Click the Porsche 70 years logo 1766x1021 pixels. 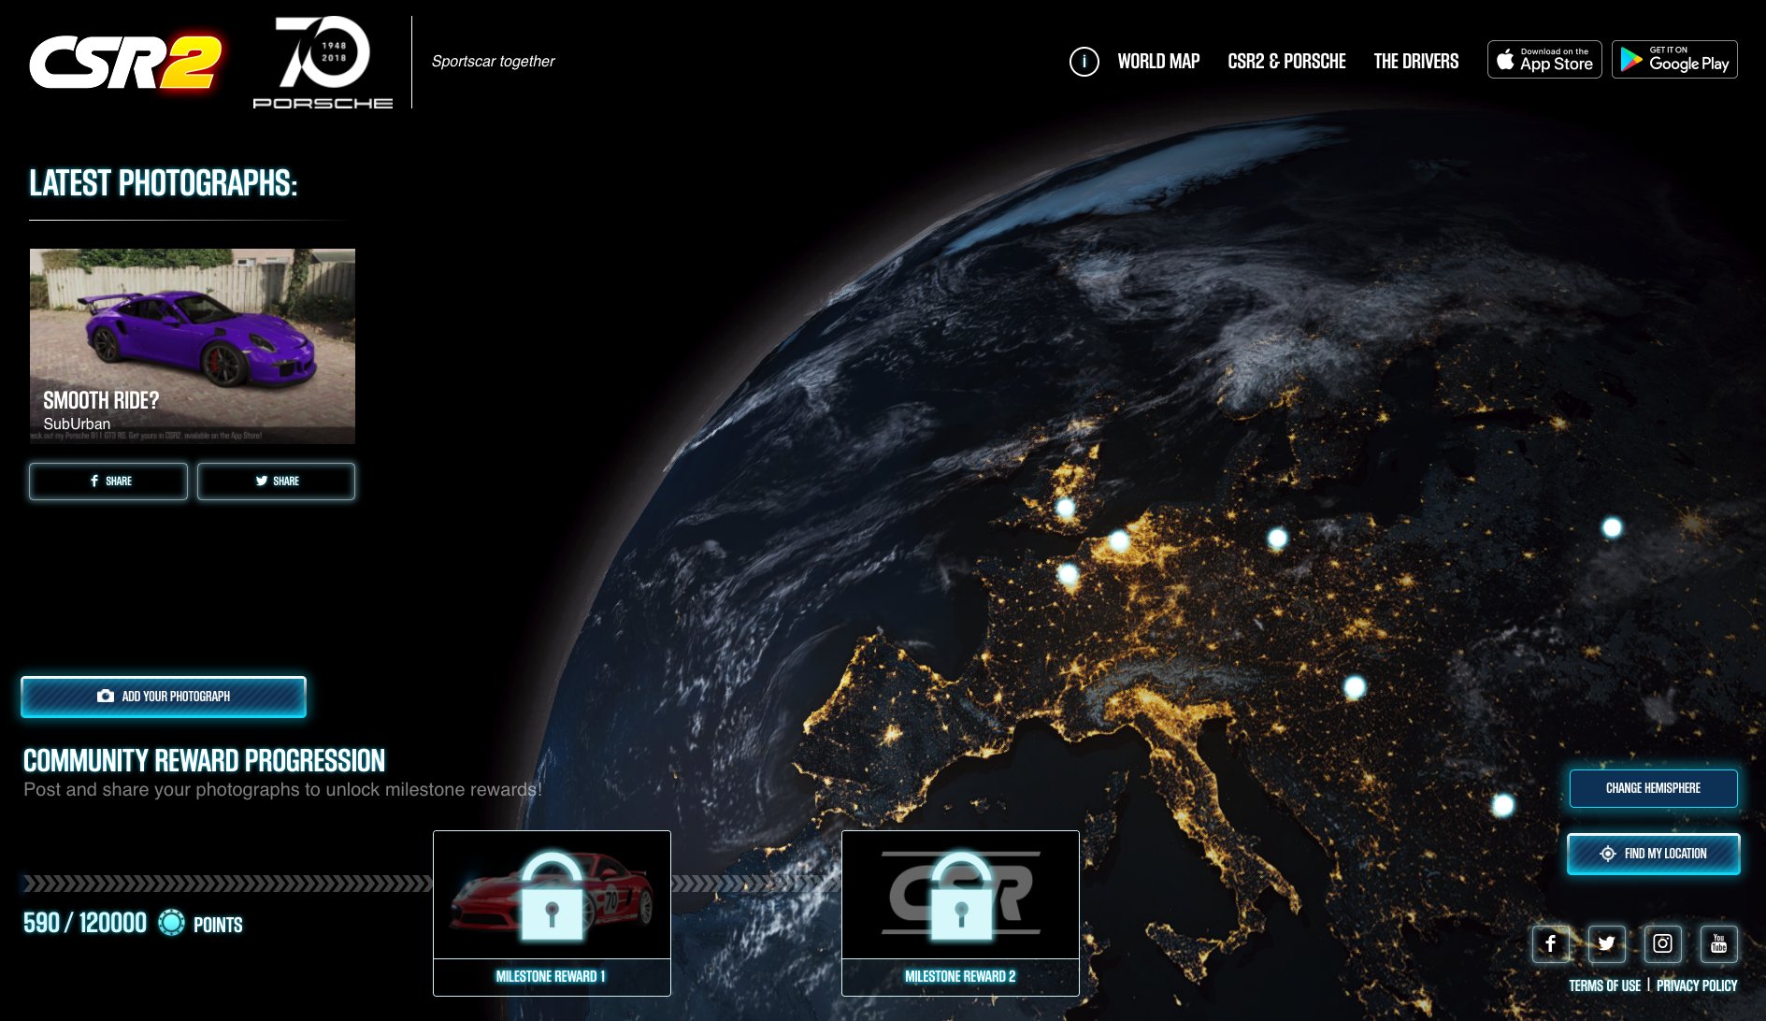323,63
